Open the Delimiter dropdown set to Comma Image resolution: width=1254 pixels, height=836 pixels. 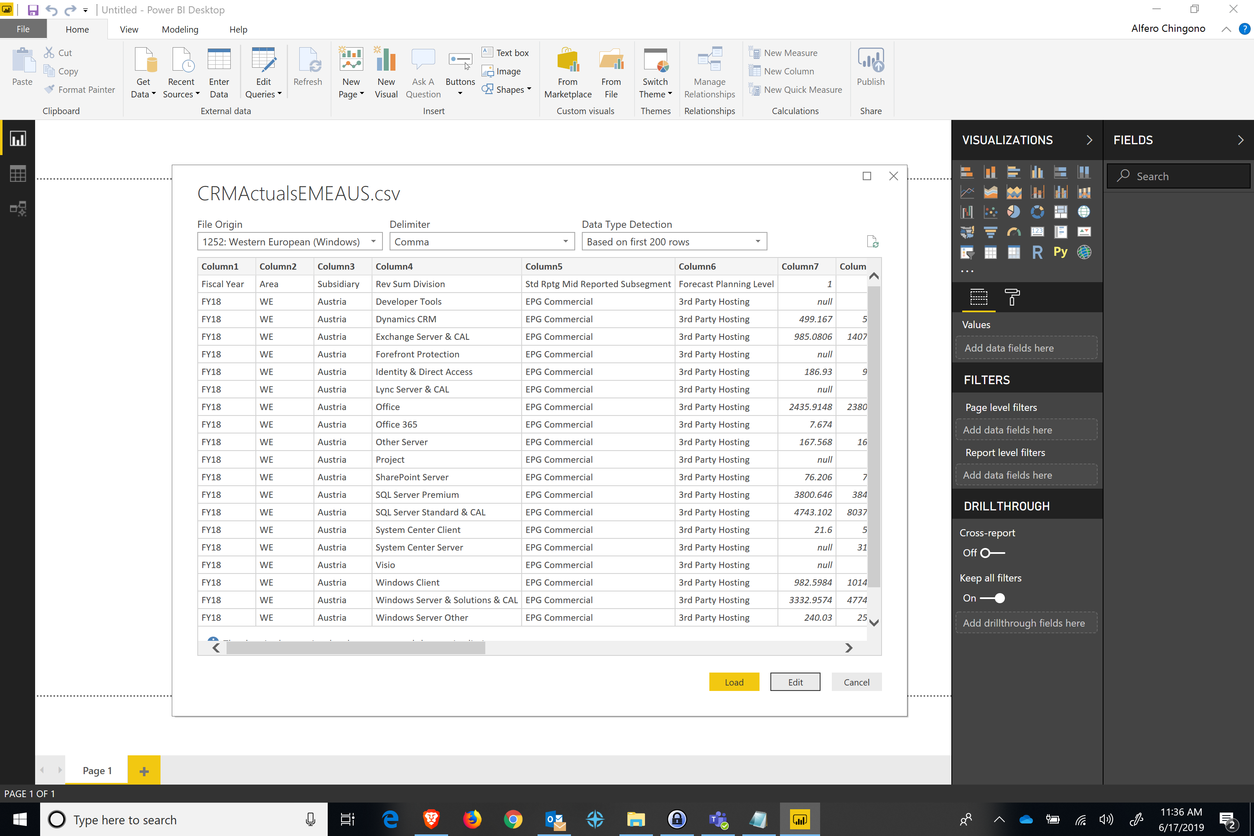click(x=482, y=242)
